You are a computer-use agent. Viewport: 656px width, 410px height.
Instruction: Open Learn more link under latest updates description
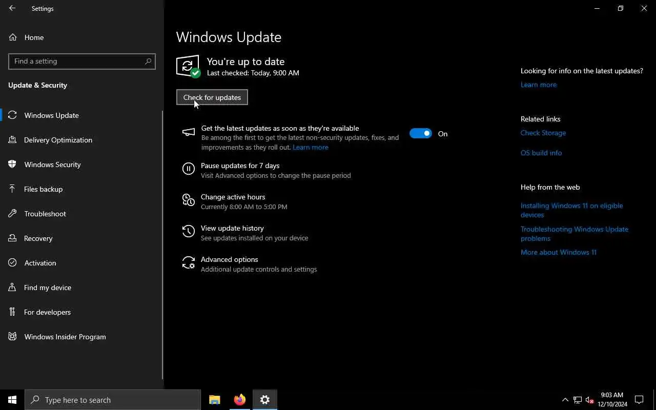[311, 147]
